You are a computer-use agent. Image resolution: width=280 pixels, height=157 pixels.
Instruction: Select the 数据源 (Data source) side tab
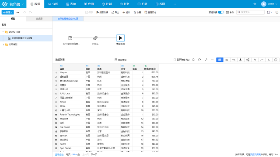[x=39, y=18]
